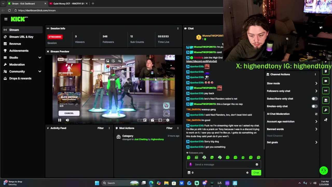Expand Banned words arrow
Screen dimensions: 332x187
pyautogui.click(x=316, y=129)
